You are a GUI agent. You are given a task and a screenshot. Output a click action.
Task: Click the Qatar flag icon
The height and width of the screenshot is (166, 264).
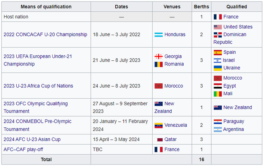coord(158,139)
